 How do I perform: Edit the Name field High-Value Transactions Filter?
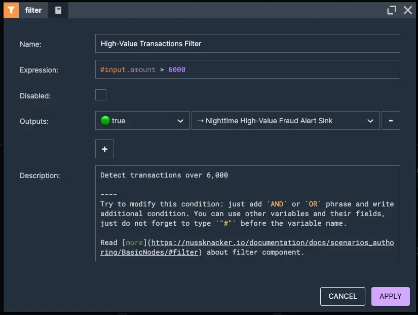(x=247, y=44)
